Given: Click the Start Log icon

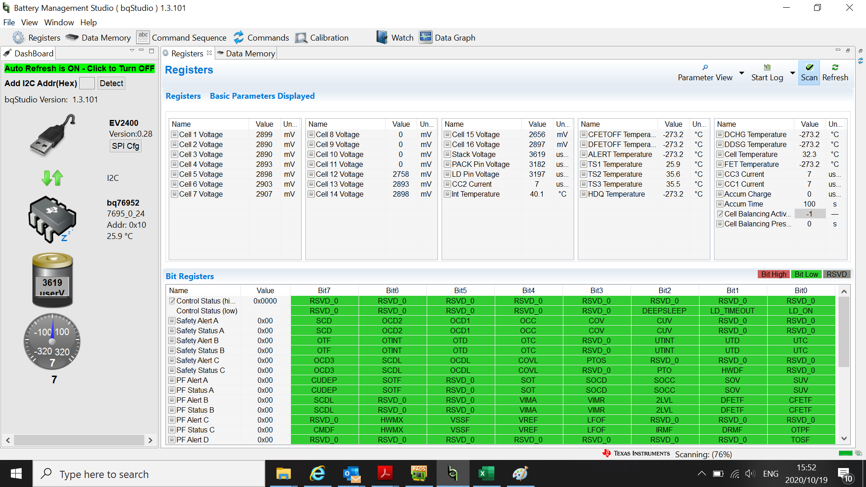Looking at the screenshot, I should tap(767, 67).
